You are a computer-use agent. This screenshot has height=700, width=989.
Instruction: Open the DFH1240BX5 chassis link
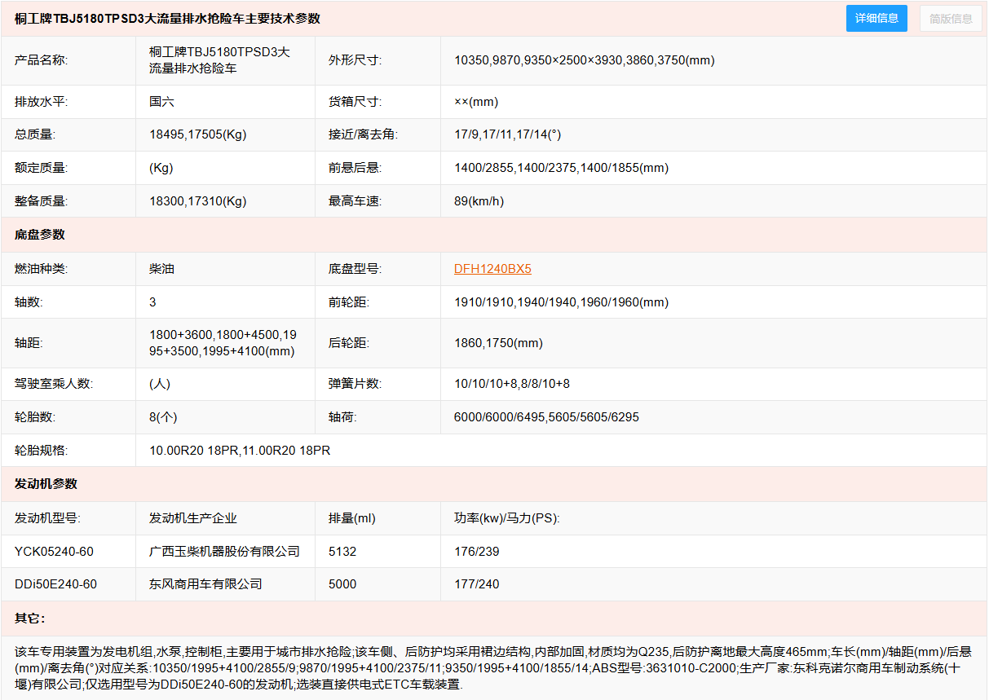click(x=492, y=269)
